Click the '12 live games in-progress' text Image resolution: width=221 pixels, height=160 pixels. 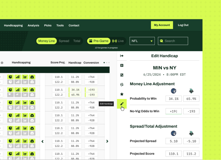(106, 48)
